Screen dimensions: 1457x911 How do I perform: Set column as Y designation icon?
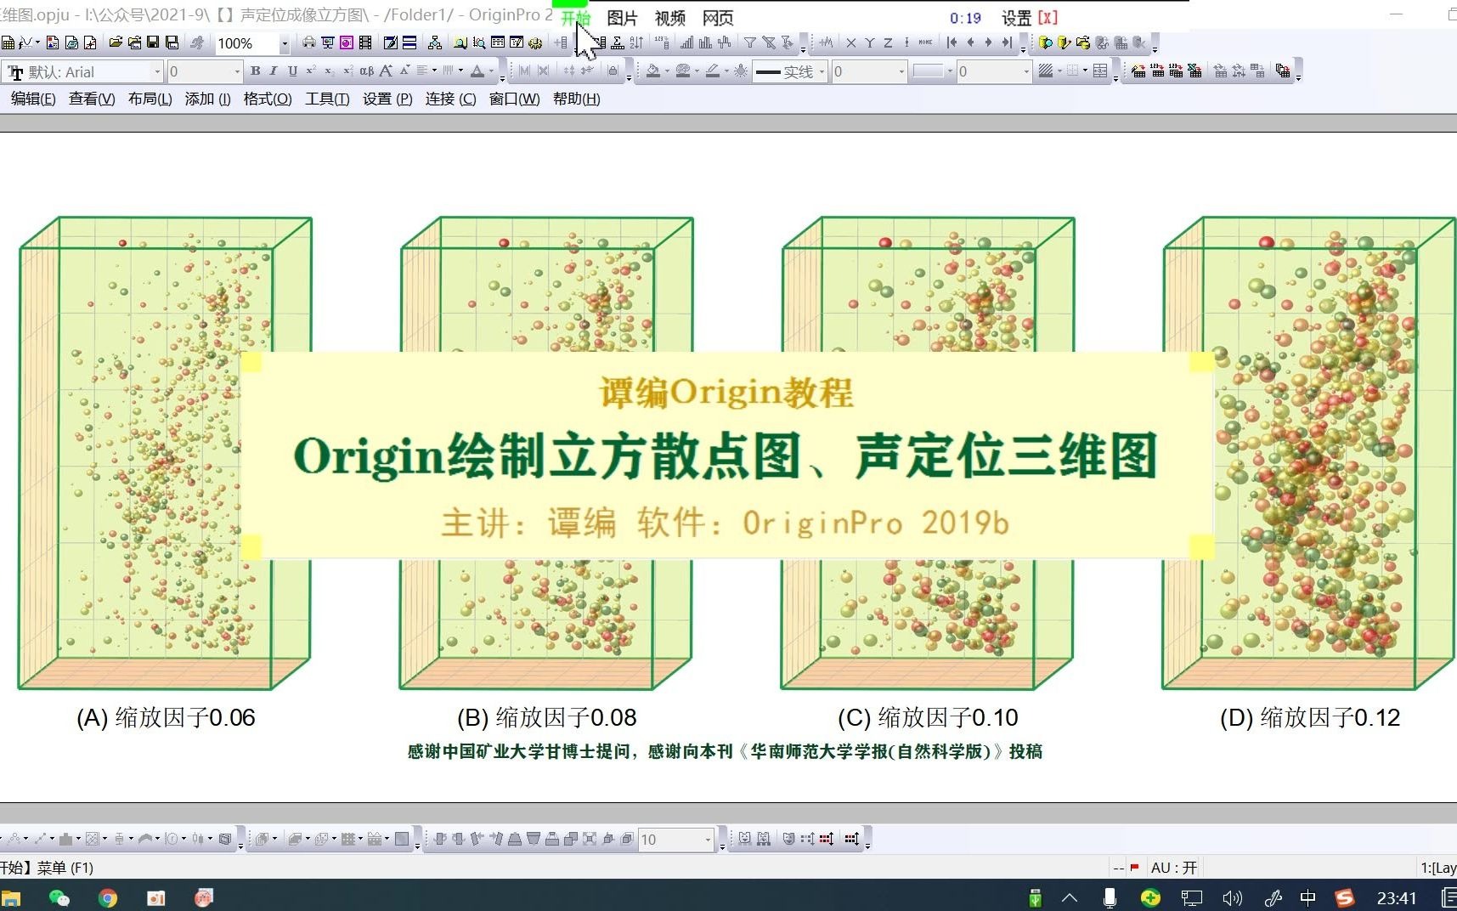(870, 42)
